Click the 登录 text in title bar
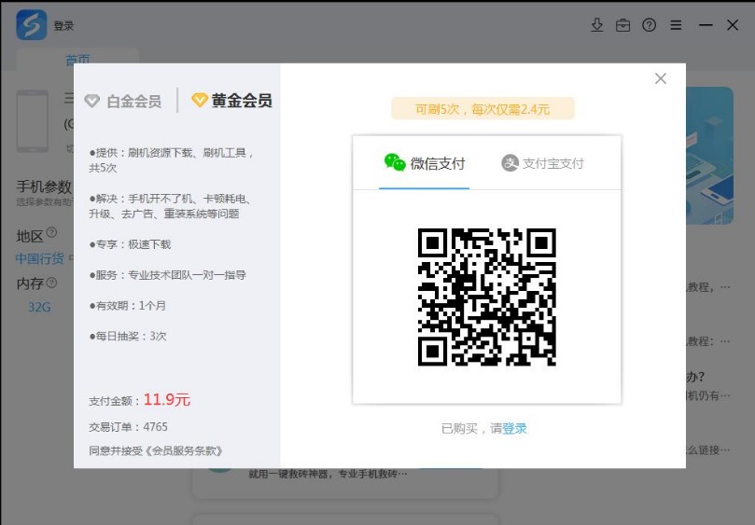 pyautogui.click(x=63, y=26)
